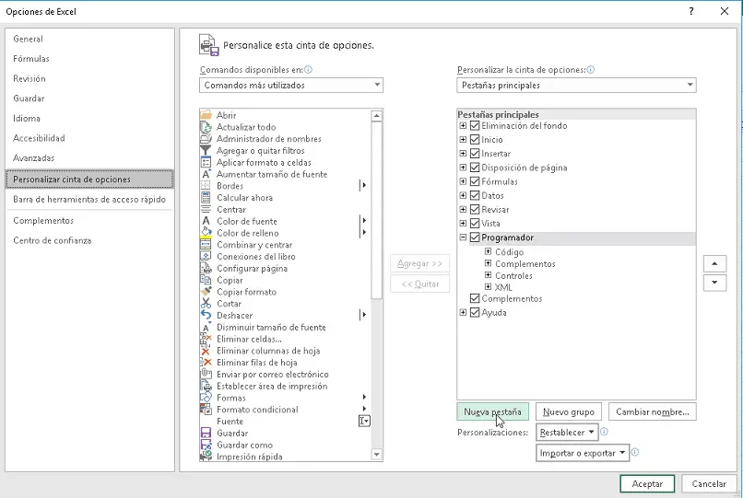Click the command list scroll up arrow

tap(377, 116)
